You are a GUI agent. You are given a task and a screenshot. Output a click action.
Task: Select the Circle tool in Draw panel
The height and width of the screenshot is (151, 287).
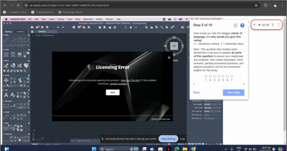(20, 40)
